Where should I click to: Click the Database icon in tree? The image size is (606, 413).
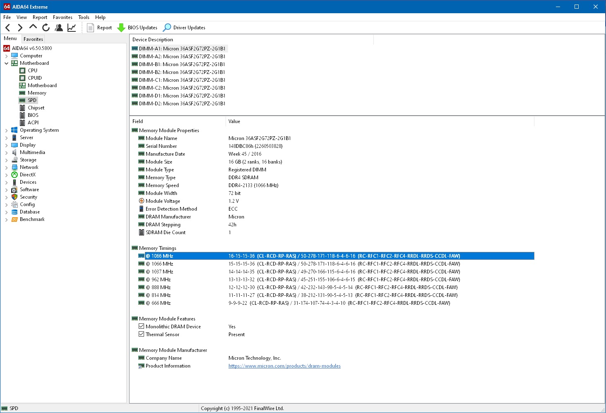(14, 212)
